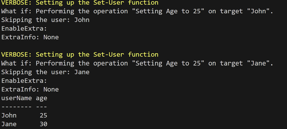Click the first "EnableExtra:" line
Screen dimensions: 287x129
(x=24, y=29)
